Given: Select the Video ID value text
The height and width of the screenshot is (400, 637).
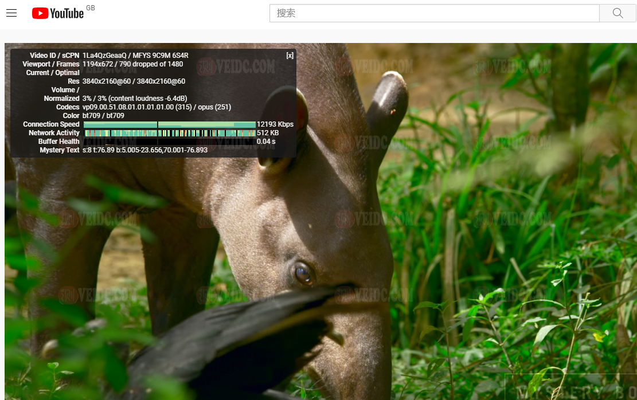Looking at the screenshot, I should point(135,56).
